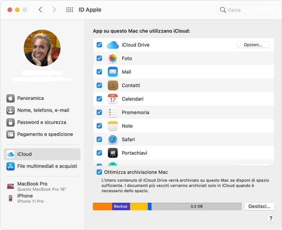Select the iPhone 11 Pro device entry

tap(42, 198)
